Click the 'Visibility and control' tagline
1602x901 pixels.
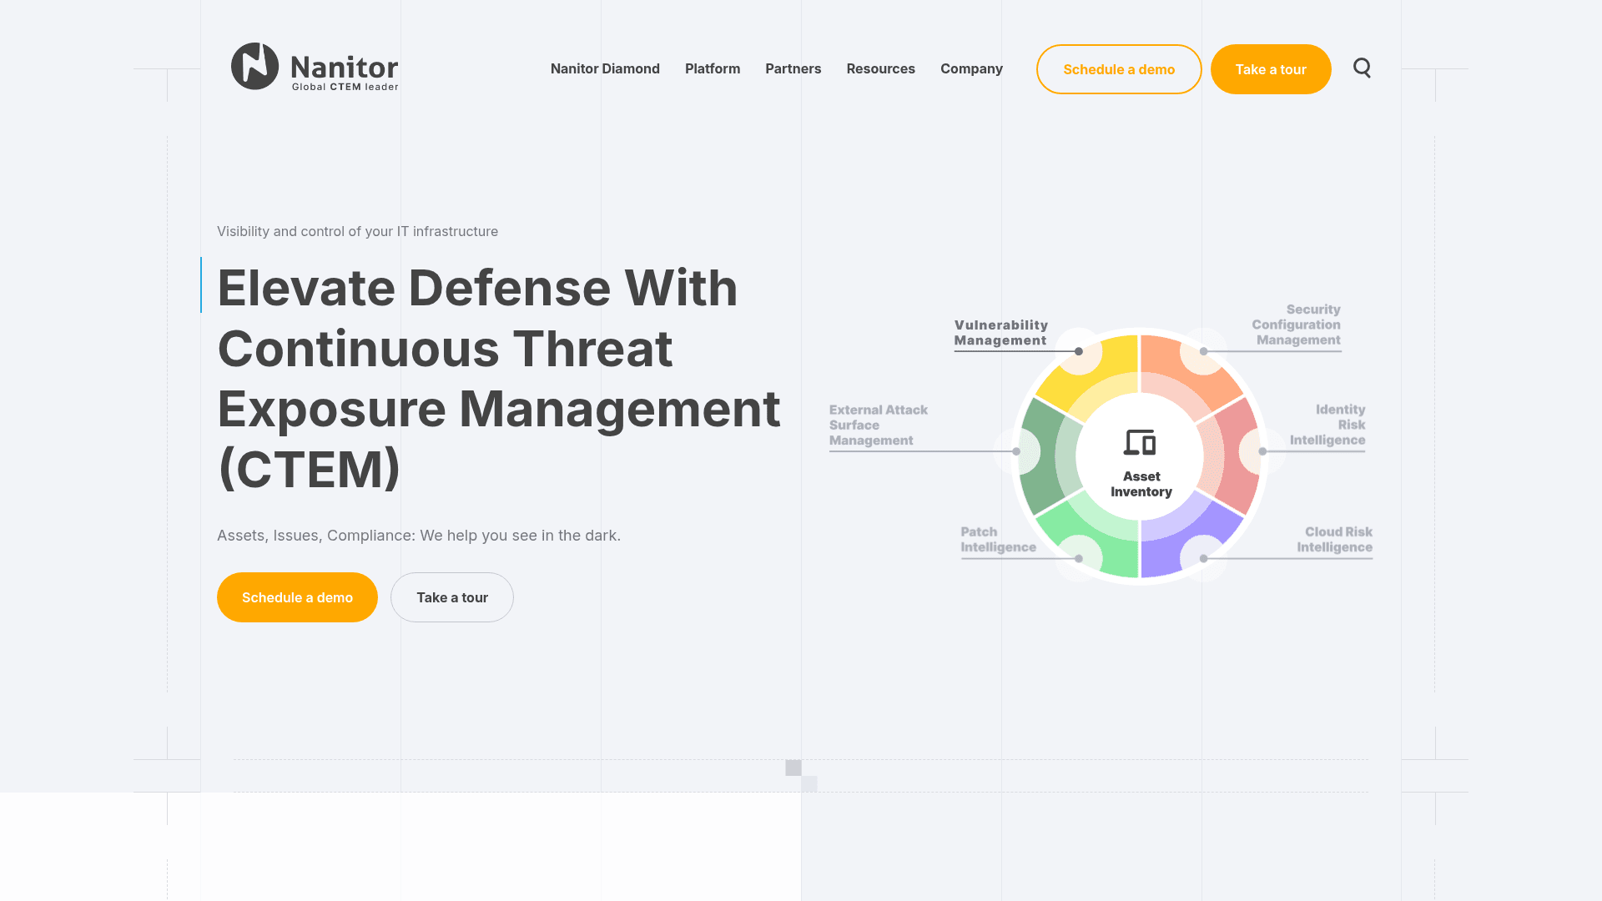[x=357, y=231]
